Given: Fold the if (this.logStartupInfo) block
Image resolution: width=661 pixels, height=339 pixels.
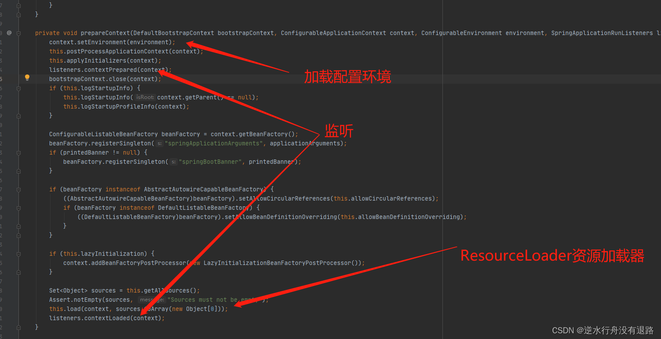Looking at the screenshot, I should click(x=18, y=88).
